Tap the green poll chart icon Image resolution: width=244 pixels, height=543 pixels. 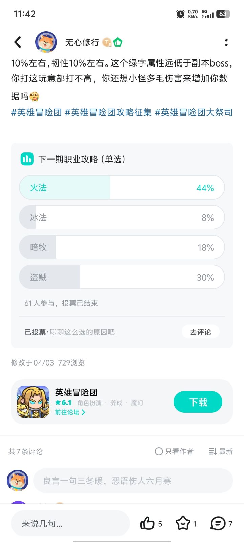pyautogui.click(x=27, y=159)
